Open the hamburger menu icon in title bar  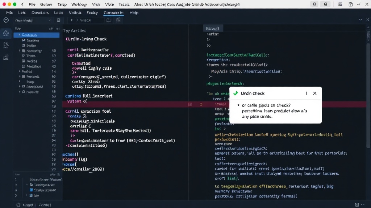[x=340, y=4]
